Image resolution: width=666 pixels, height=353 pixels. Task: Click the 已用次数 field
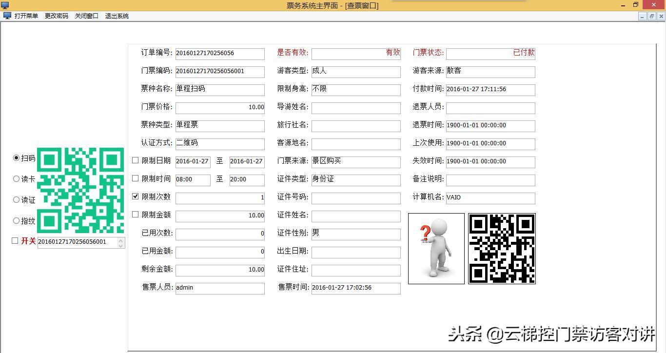220,234
